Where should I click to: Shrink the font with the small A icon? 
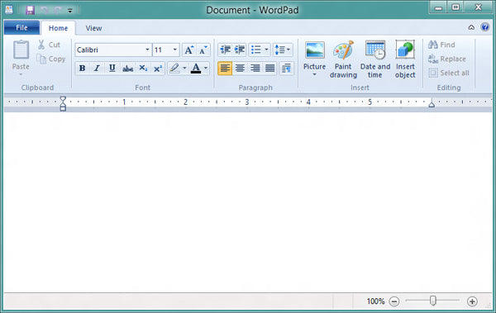[x=203, y=50]
